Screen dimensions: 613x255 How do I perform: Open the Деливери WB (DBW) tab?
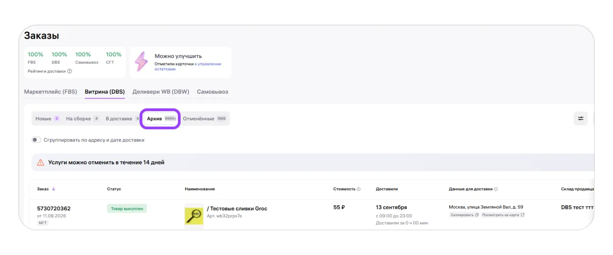[x=161, y=92]
